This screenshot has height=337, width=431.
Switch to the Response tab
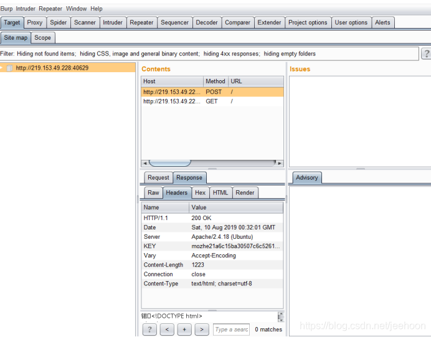point(189,178)
